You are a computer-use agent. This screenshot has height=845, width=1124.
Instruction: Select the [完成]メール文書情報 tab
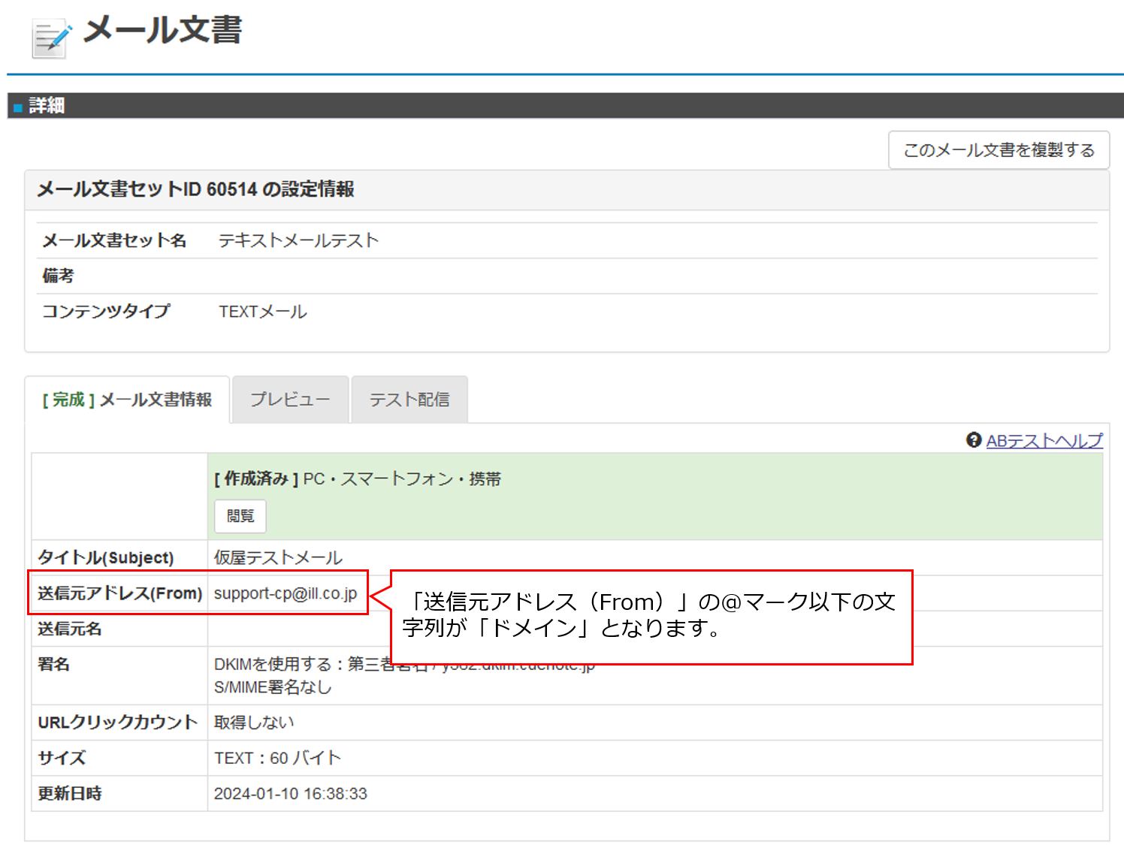pyautogui.click(x=128, y=399)
